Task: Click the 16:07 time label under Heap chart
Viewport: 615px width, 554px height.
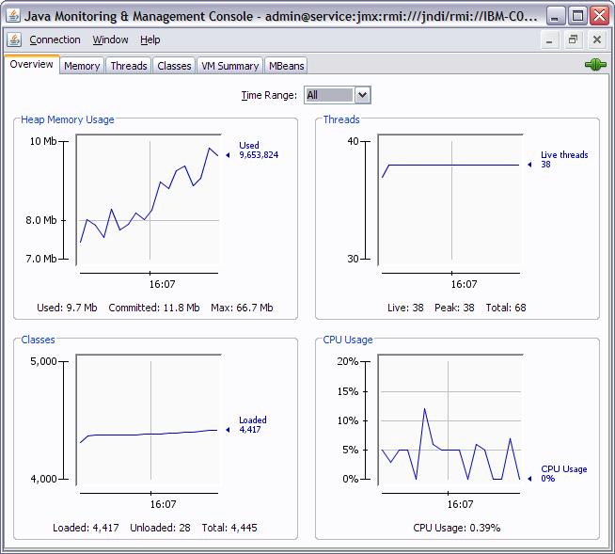Action: 162,284
